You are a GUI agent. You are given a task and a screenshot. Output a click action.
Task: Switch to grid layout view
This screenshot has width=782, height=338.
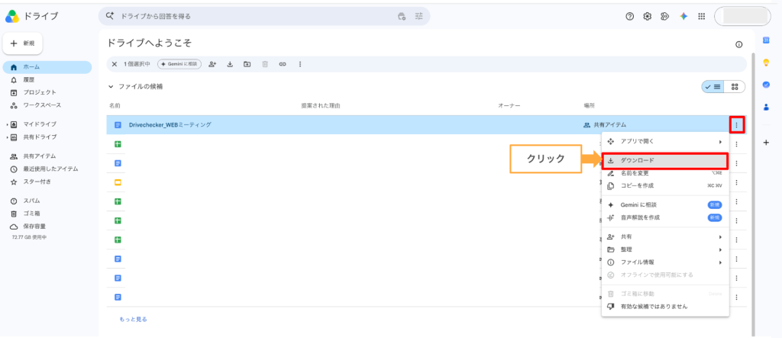point(735,86)
